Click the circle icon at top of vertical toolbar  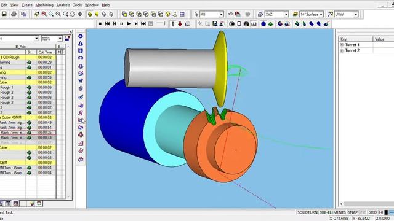coord(81,36)
